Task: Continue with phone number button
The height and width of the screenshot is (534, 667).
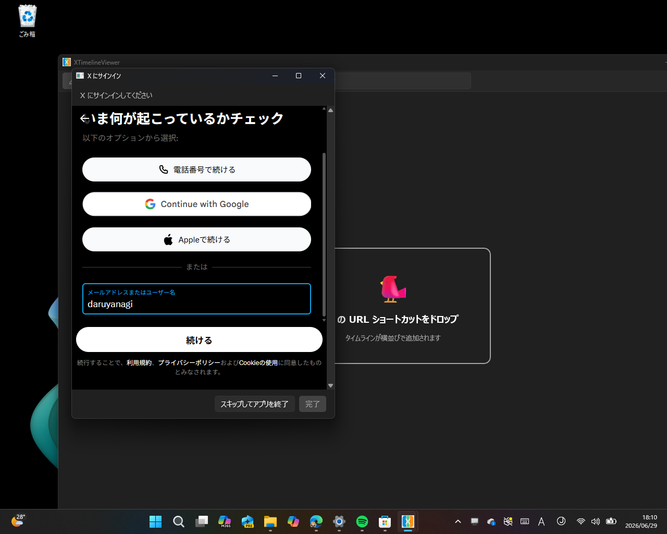Action: click(196, 169)
